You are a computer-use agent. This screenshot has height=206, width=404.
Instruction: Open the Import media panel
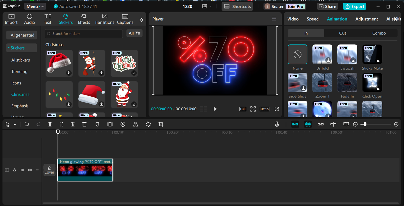[x=11, y=19]
